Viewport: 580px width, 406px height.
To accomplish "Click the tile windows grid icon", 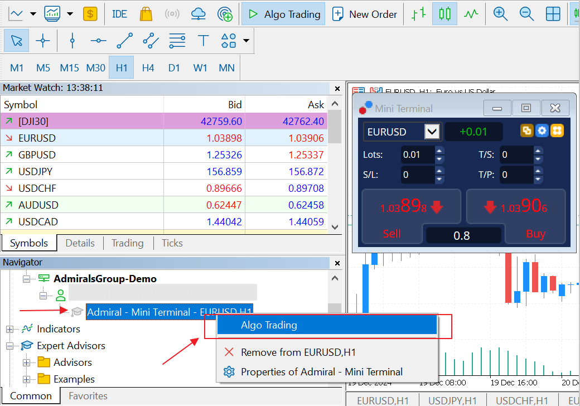I will [553, 14].
